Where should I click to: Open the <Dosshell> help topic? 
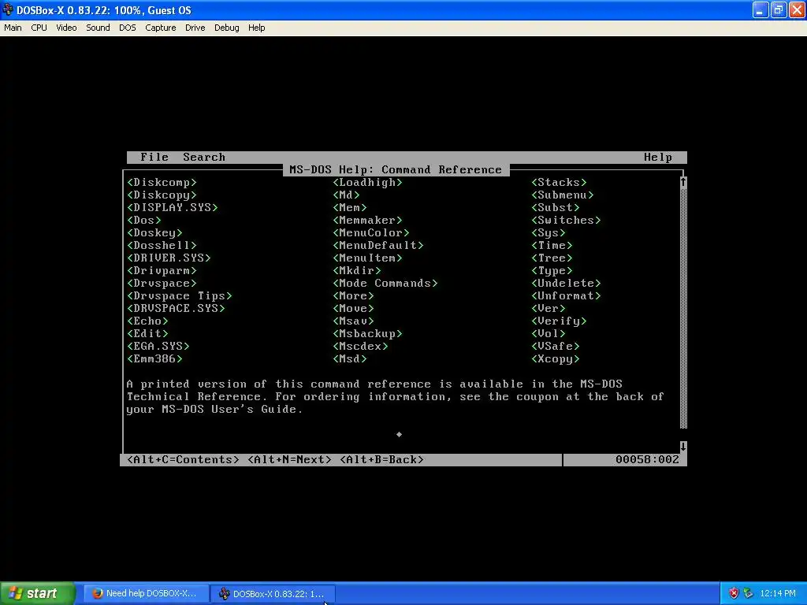pos(162,246)
